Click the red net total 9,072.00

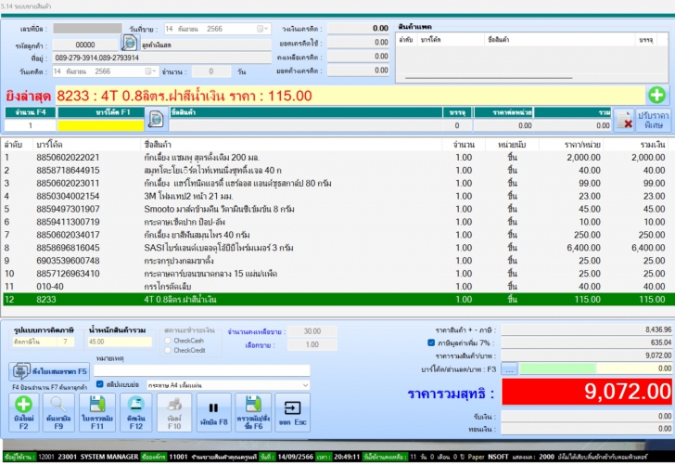(587, 392)
